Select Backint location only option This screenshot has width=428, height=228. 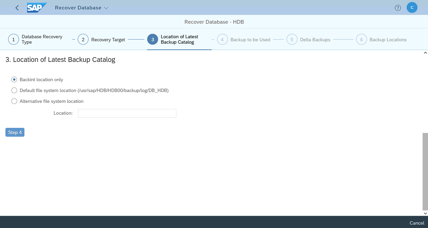tap(14, 79)
